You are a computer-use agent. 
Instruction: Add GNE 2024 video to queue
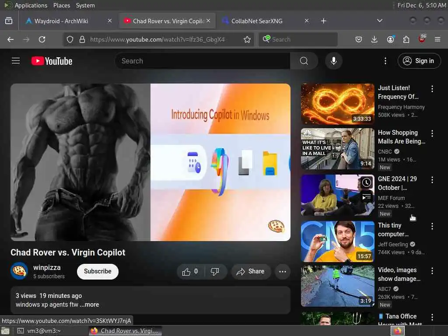tap(366, 197)
